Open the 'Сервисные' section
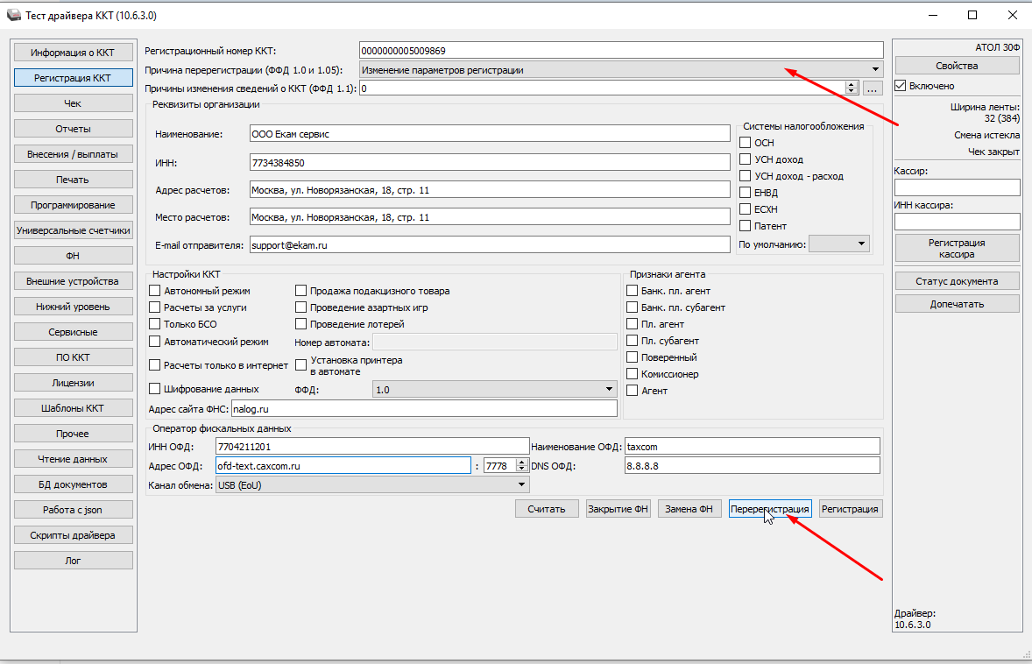This screenshot has height=664, width=1032. point(73,332)
